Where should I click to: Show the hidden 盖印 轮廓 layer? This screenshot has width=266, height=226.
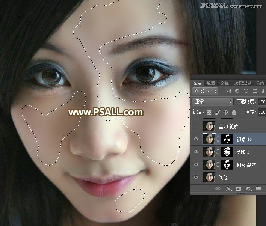click(x=196, y=126)
